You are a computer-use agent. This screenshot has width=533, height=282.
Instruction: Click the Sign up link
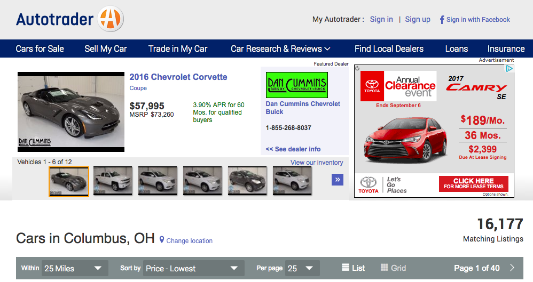418,19
